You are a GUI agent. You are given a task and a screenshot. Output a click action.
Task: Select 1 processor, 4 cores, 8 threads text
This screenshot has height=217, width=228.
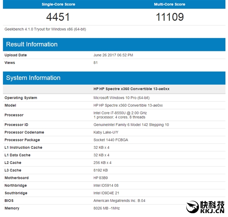[x=119, y=117]
